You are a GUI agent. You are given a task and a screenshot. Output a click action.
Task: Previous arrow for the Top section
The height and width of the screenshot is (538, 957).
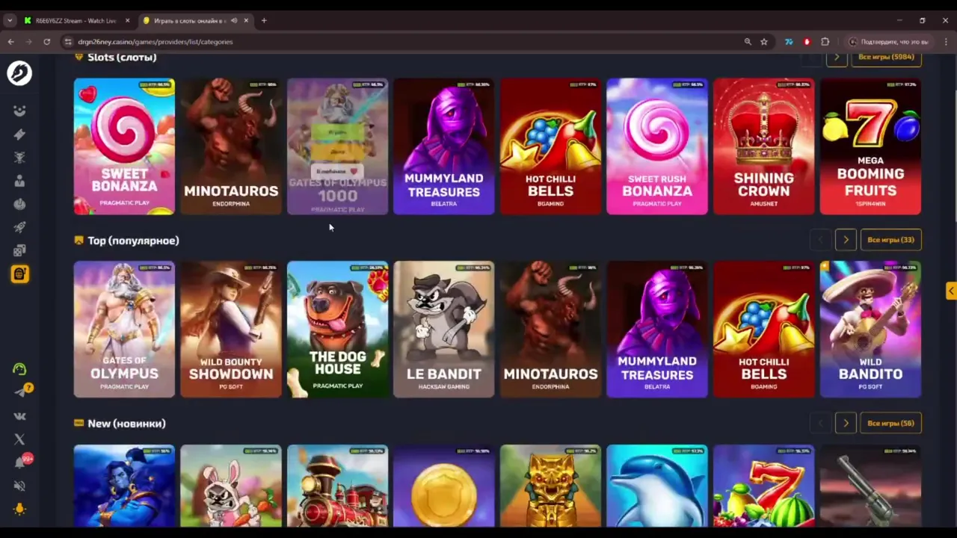pyautogui.click(x=820, y=240)
